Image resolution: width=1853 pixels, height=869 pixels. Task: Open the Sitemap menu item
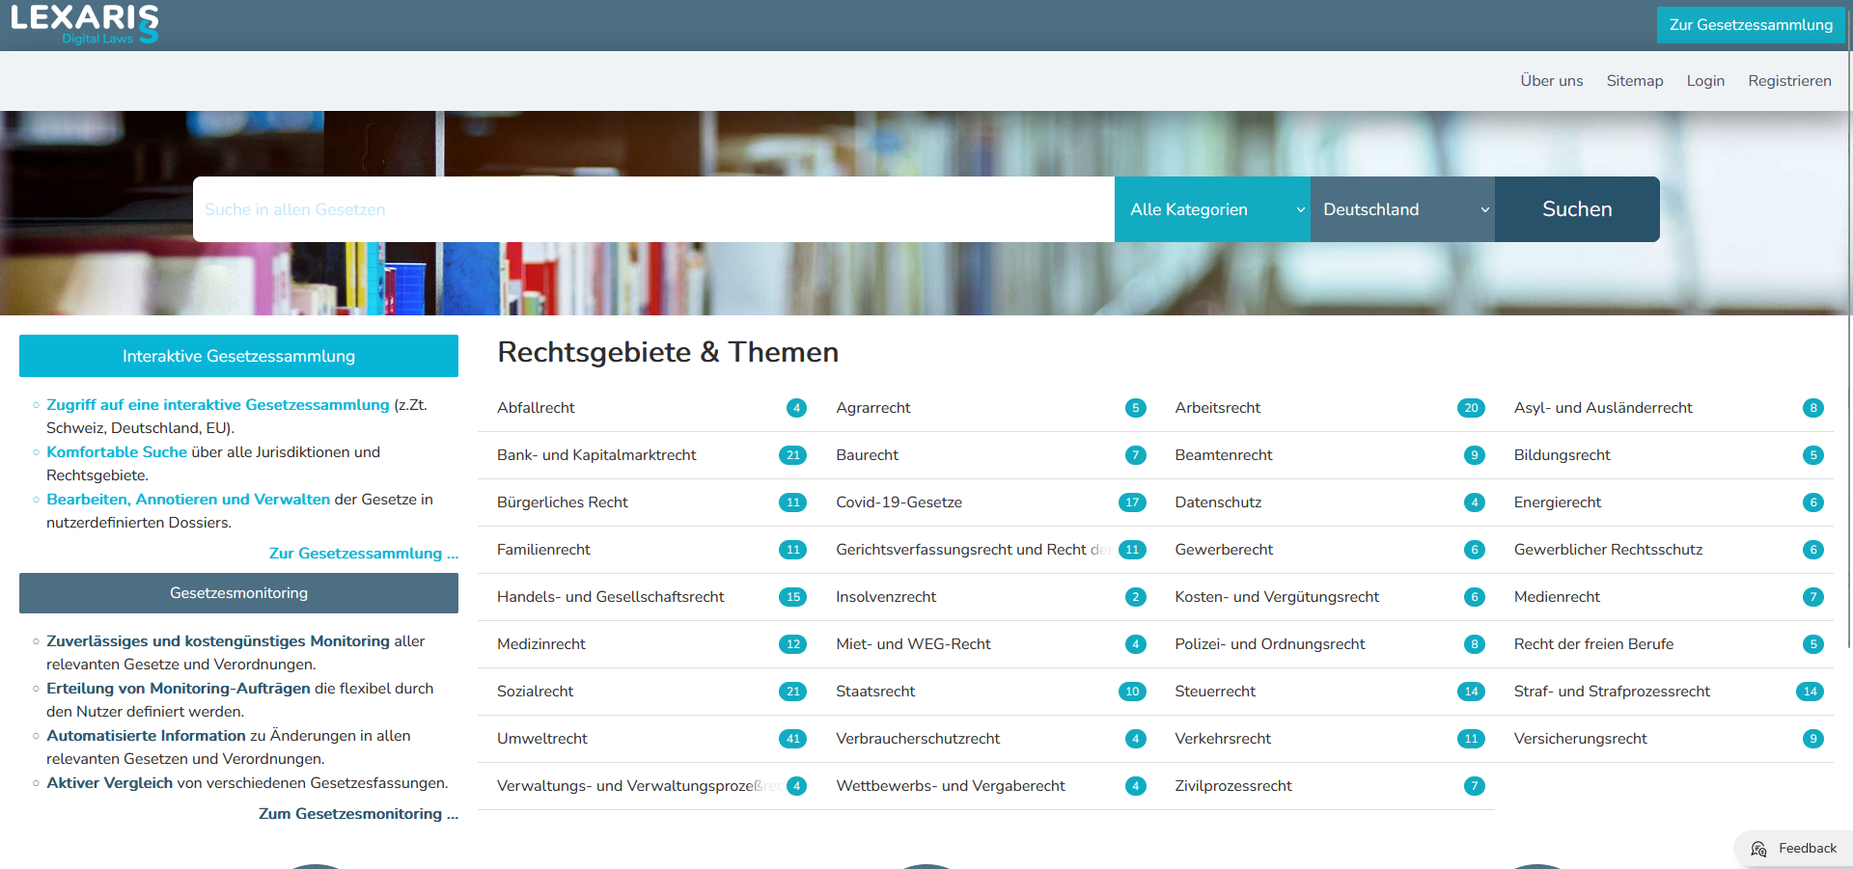pos(1634,81)
